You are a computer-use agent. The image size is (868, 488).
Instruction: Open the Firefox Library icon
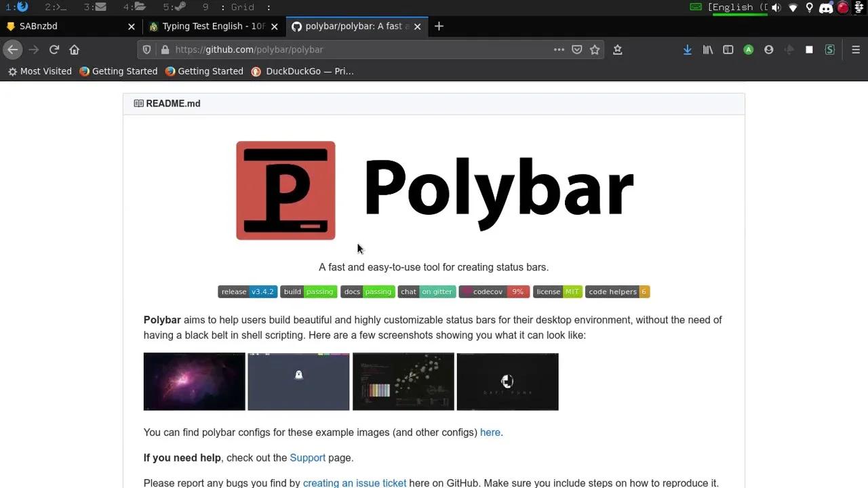click(x=707, y=49)
